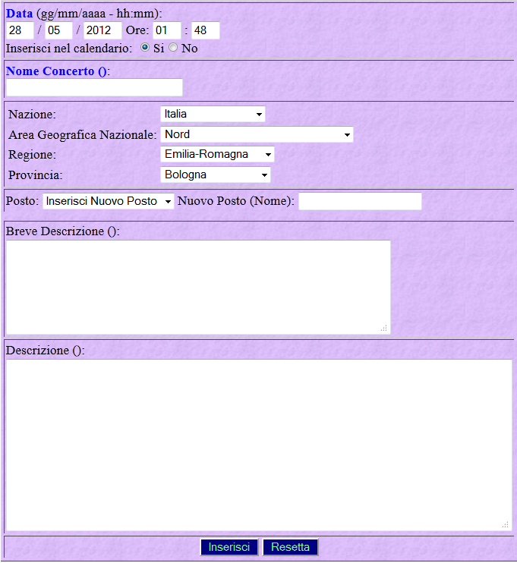Click the blue Data label
Image resolution: width=517 pixels, height=563 pixels.
click(20, 14)
